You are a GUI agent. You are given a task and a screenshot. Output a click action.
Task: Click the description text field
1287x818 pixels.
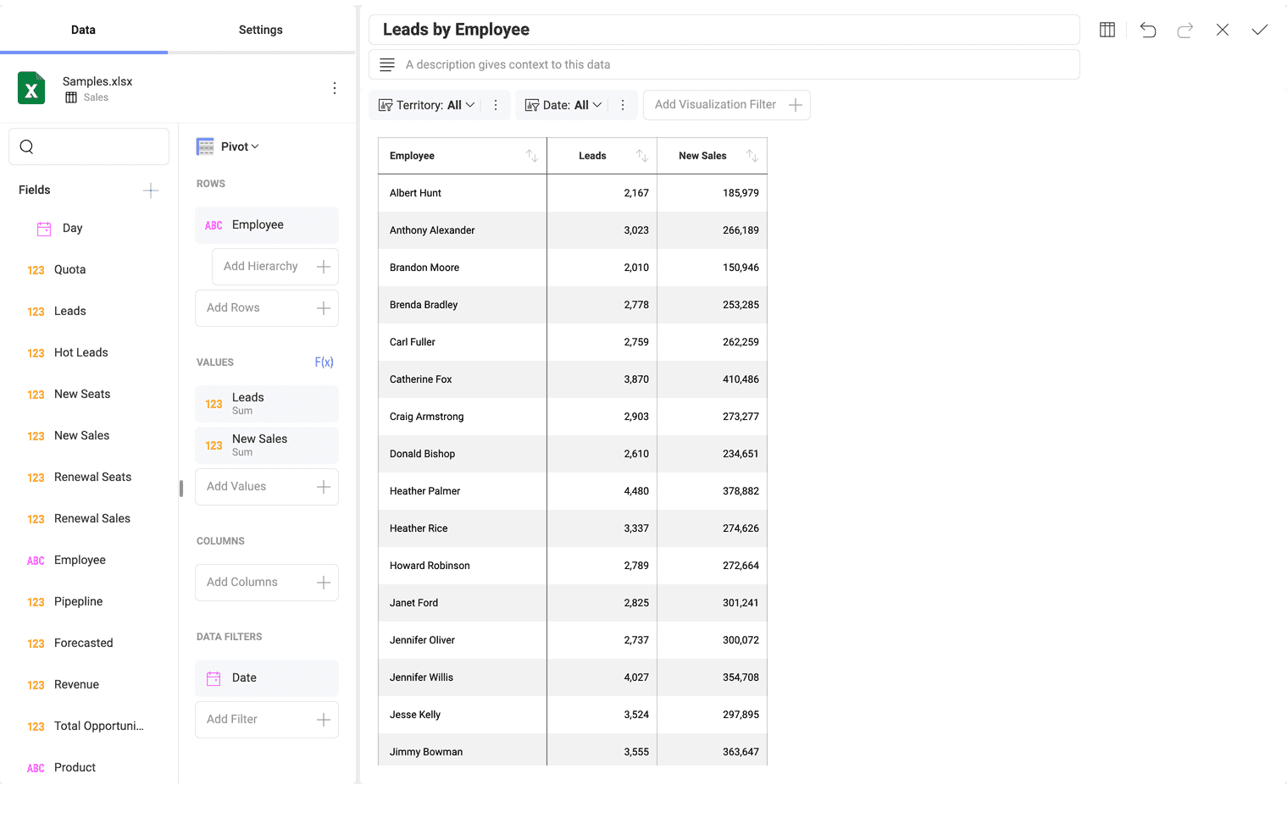pyautogui.click(x=724, y=64)
